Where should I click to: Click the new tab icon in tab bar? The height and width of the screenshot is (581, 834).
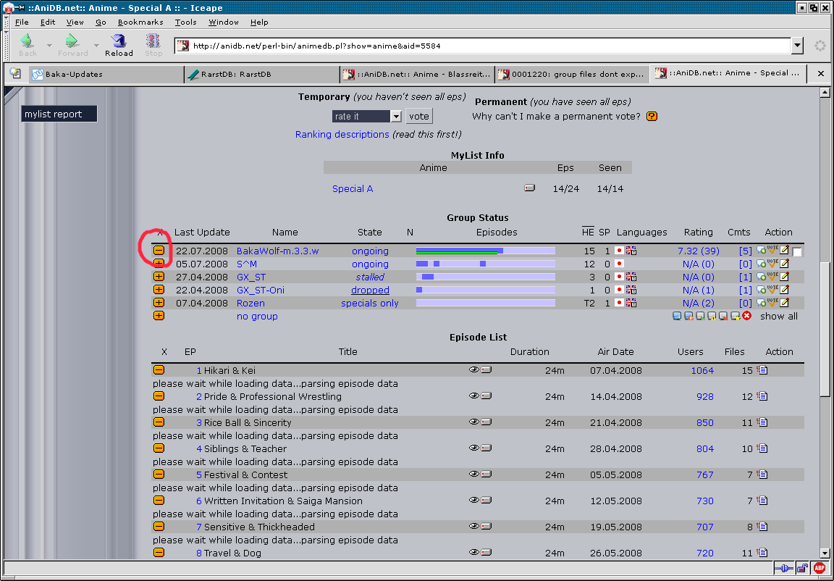pos(15,73)
